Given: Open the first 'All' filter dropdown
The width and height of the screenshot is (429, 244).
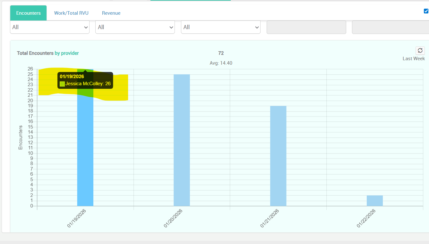Looking at the screenshot, I should click(50, 27).
